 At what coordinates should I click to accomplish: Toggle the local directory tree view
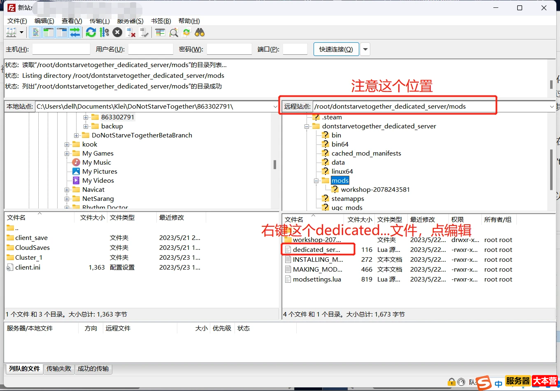(x=49, y=32)
